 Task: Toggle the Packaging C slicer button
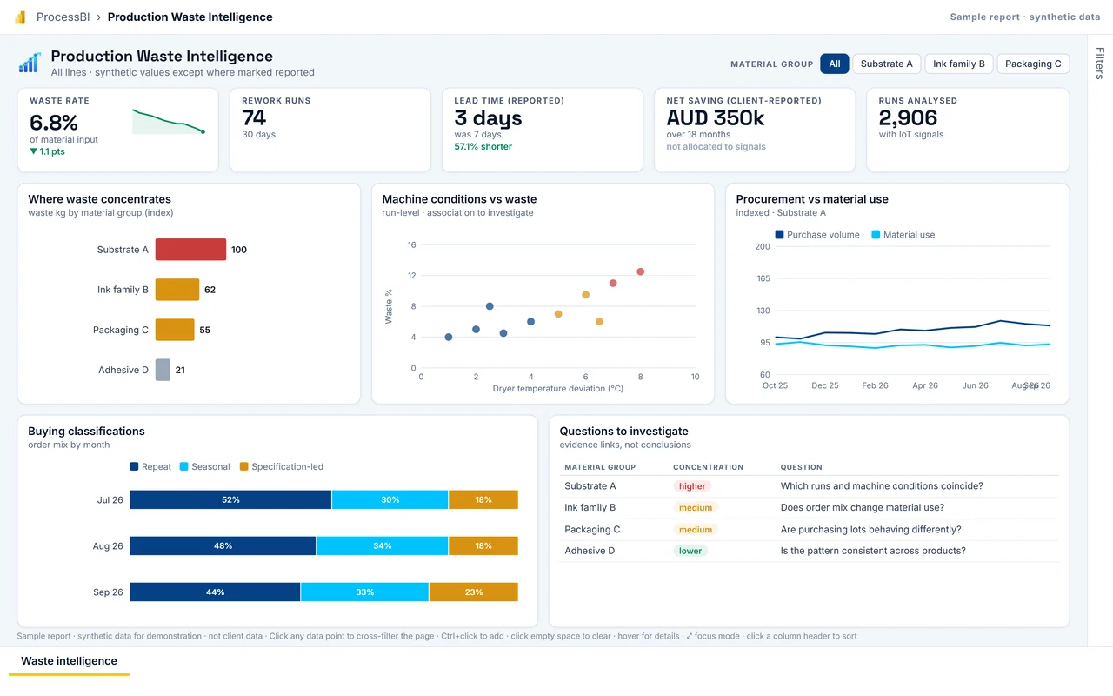(1033, 64)
